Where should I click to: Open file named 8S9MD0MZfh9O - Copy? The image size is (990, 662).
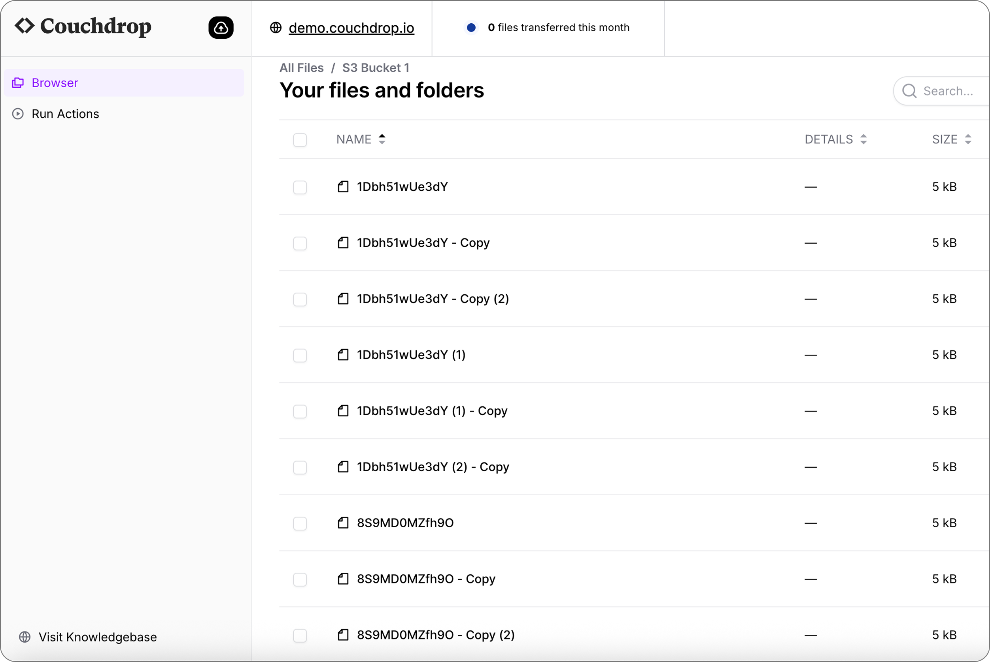(x=426, y=579)
